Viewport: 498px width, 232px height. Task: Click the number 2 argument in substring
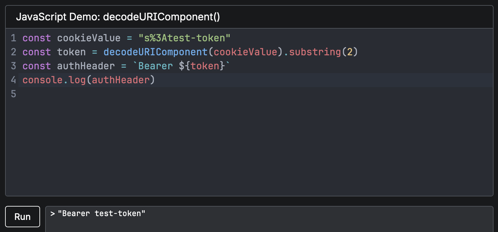(x=349, y=52)
